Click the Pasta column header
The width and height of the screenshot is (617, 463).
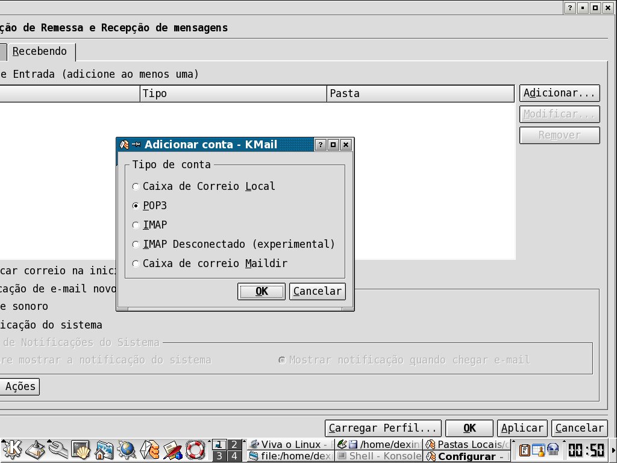tap(420, 93)
